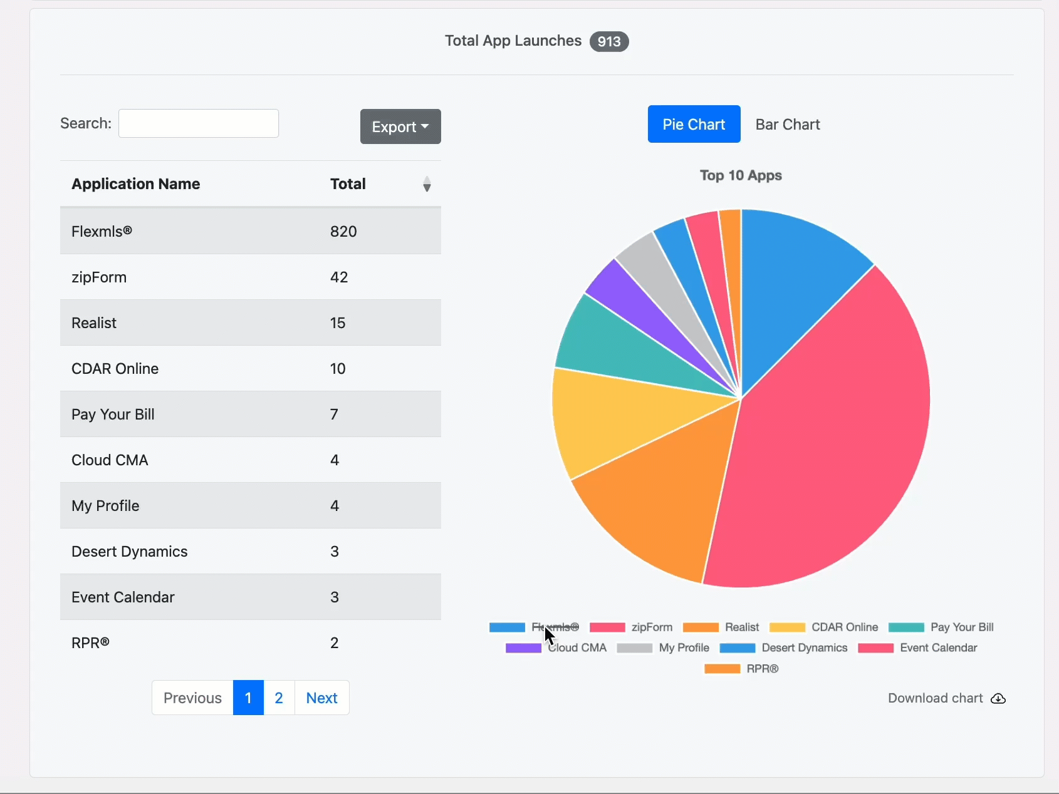This screenshot has height=794, width=1059.
Task: Select the Pie Chart tab
Action: coord(694,125)
